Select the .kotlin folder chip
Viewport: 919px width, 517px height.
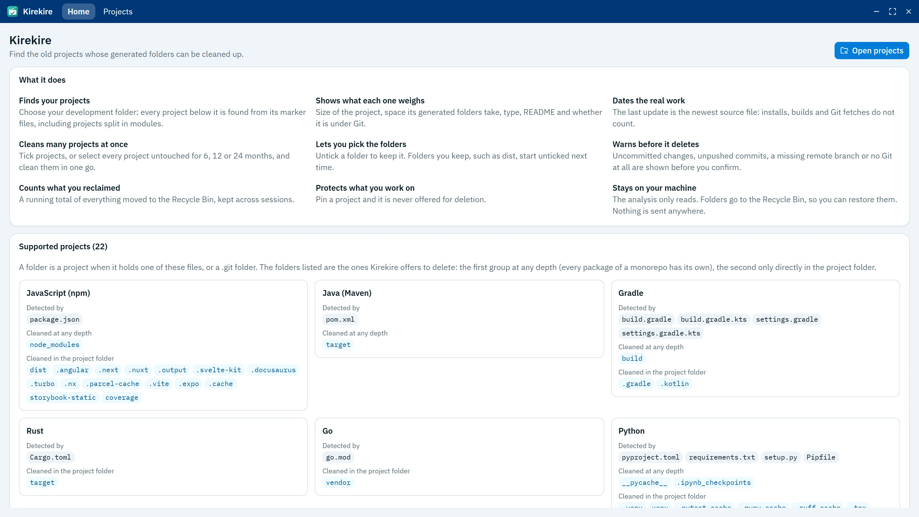pos(674,384)
